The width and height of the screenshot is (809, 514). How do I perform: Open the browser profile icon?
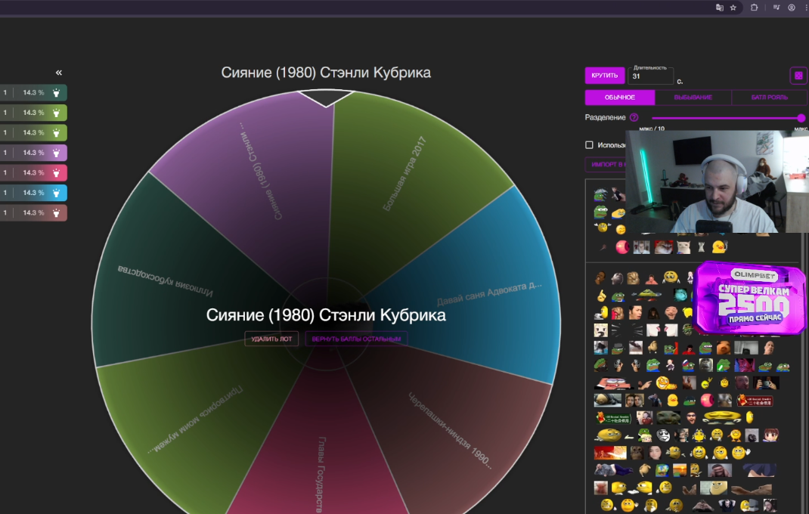tap(792, 8)
